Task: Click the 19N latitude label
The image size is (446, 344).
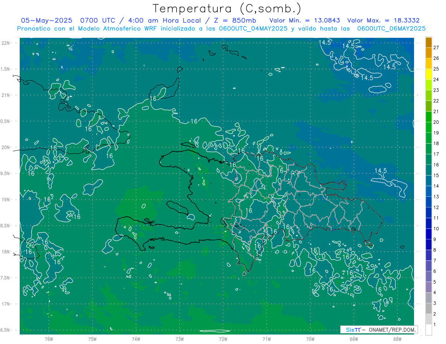Action: [6, 200]
